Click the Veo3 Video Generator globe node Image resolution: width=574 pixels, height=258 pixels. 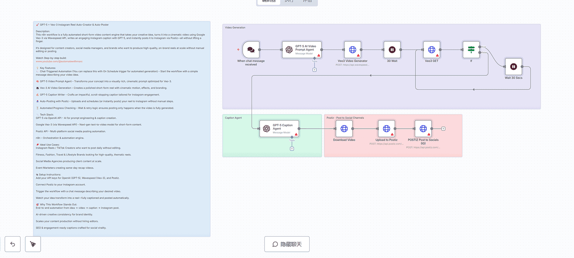click(353, 50)
